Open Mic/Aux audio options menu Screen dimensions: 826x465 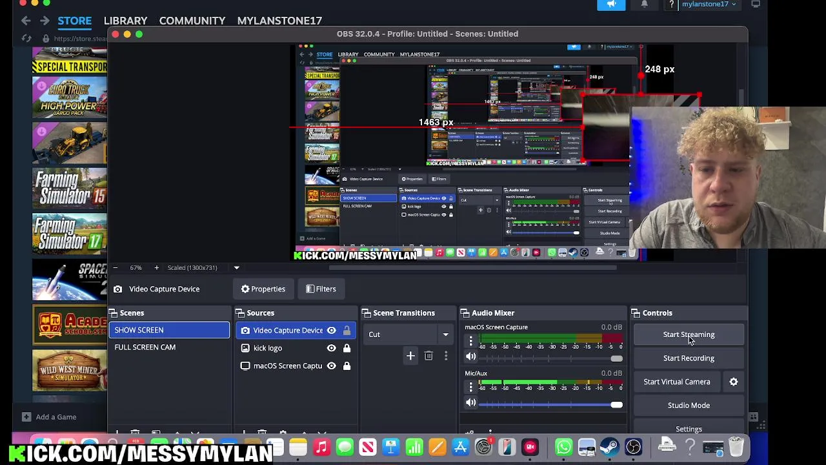(x=470, y=386)
